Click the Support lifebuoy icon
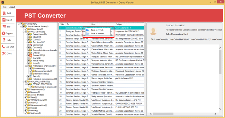The width and height of the screenshot is (225, 118). click(4, 33)
